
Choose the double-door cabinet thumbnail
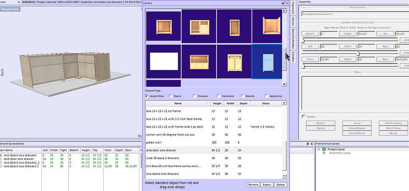pyautogui.click(x=234, y=61)
